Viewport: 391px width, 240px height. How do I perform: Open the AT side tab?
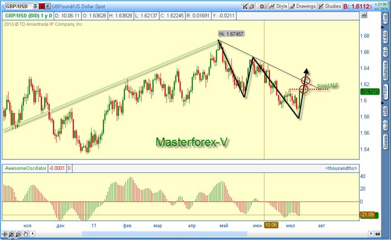pyautogui.click(x=385, y=52)
